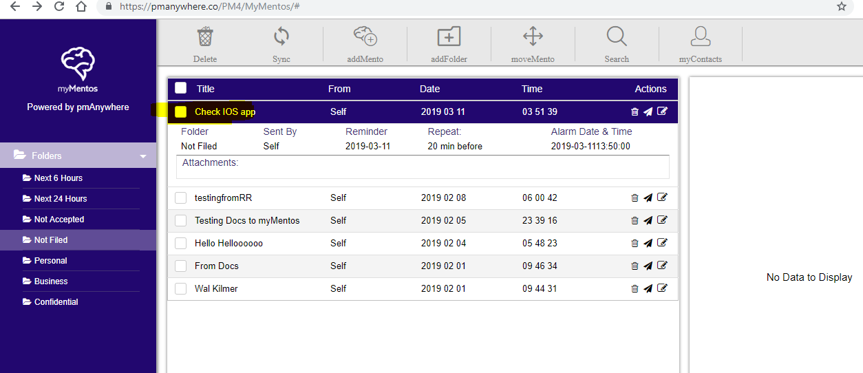Check the box beside testingfromRR

[x=181, y=198]
